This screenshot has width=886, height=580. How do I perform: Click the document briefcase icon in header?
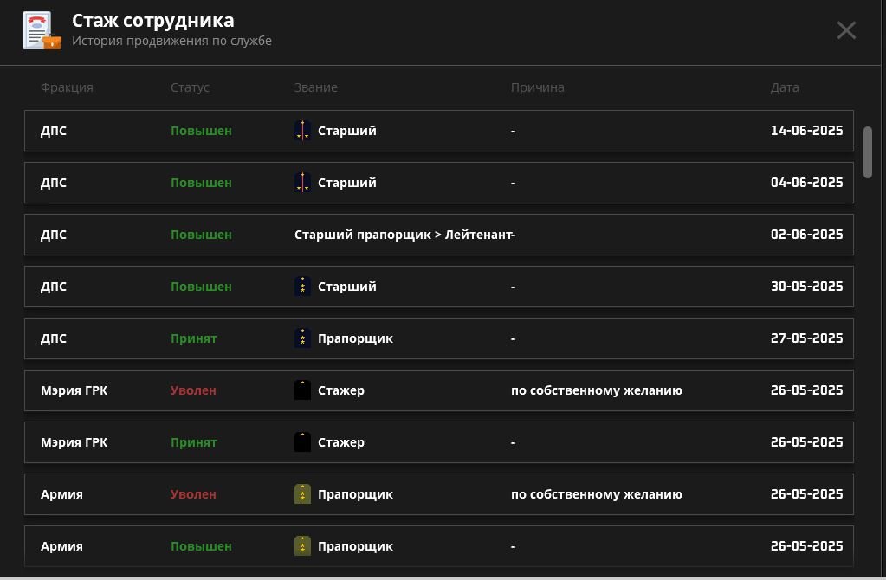point(42,31)
